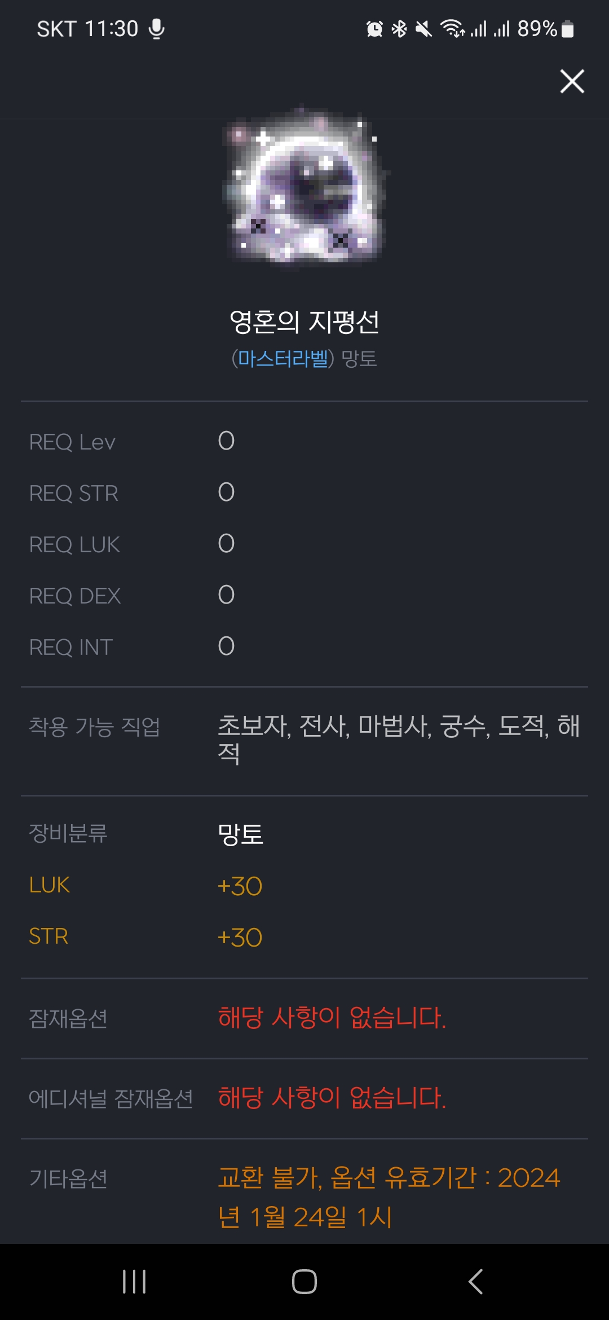The width and height of the screenshot is (609, 1320).
Task: Tap the alarm icon in status bar
Action: [374, 29]
